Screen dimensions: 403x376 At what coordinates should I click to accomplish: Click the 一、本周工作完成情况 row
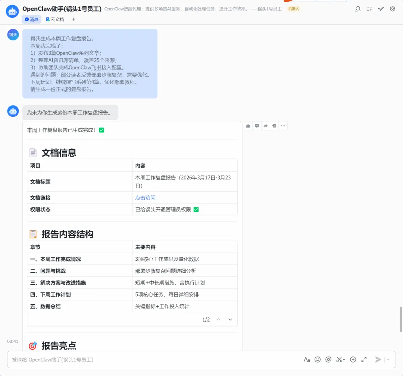(x=132, y=259)
